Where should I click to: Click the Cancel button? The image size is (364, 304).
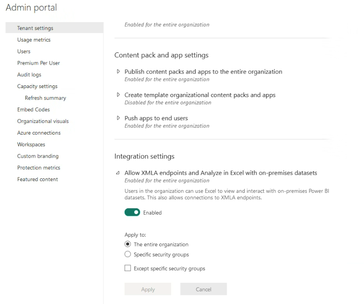[x=204, y=289]
